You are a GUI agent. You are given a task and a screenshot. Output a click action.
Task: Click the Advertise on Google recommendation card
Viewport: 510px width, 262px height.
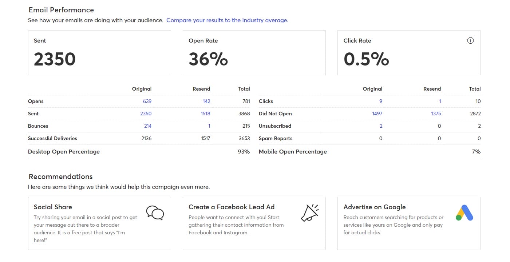pyautogui.click(x=409, y=223)
